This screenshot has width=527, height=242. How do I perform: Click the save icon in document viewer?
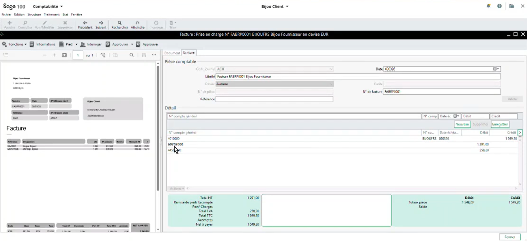144,55
